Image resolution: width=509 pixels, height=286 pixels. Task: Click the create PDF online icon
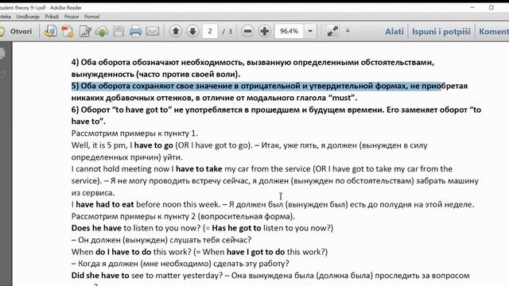[x=51, y=32]
